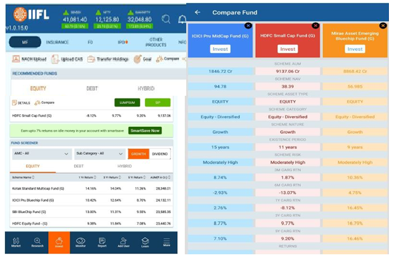Invest in ICICI Pru MidCap Fund
The width and height of the screenshot is (394, 260).
coord(220,49)
